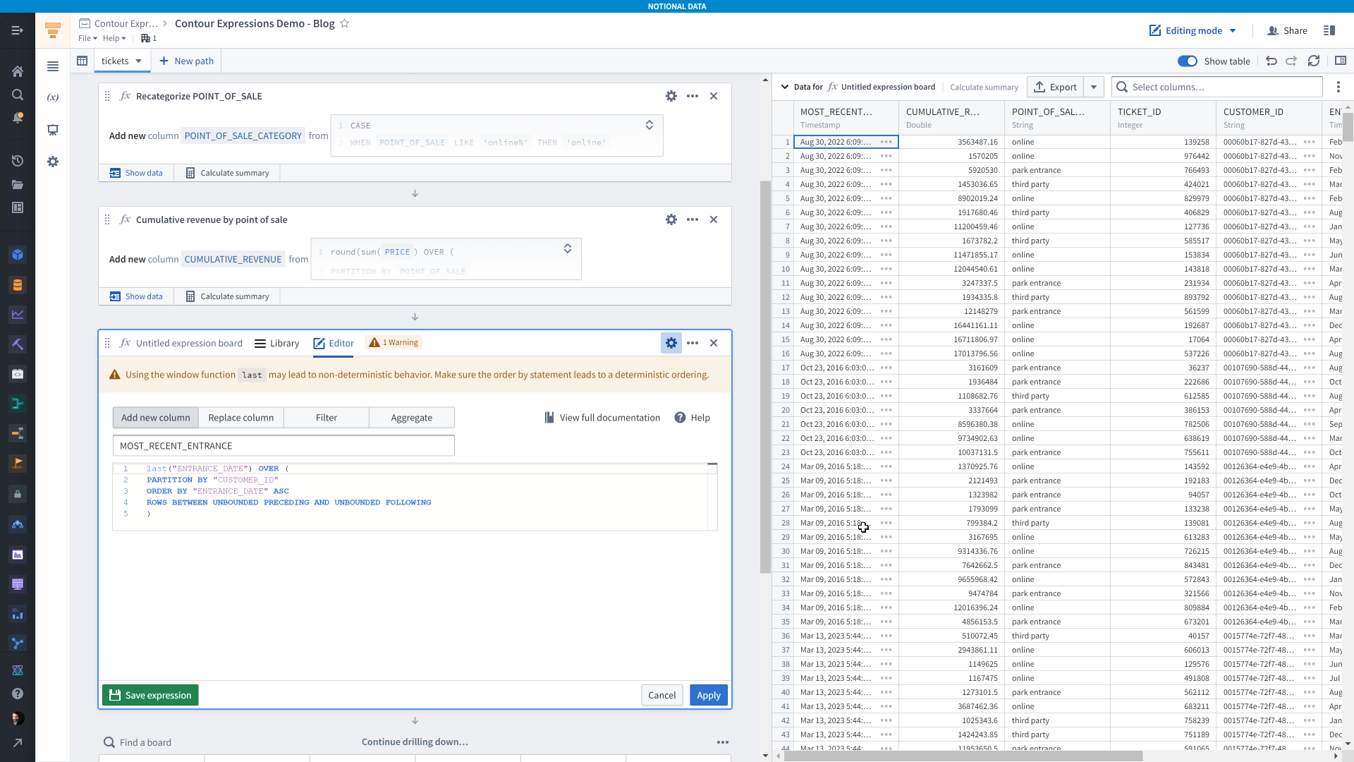The height and width of the screenshot is (762, 1354).
Task: Undo the last change
Action: 1271,61
